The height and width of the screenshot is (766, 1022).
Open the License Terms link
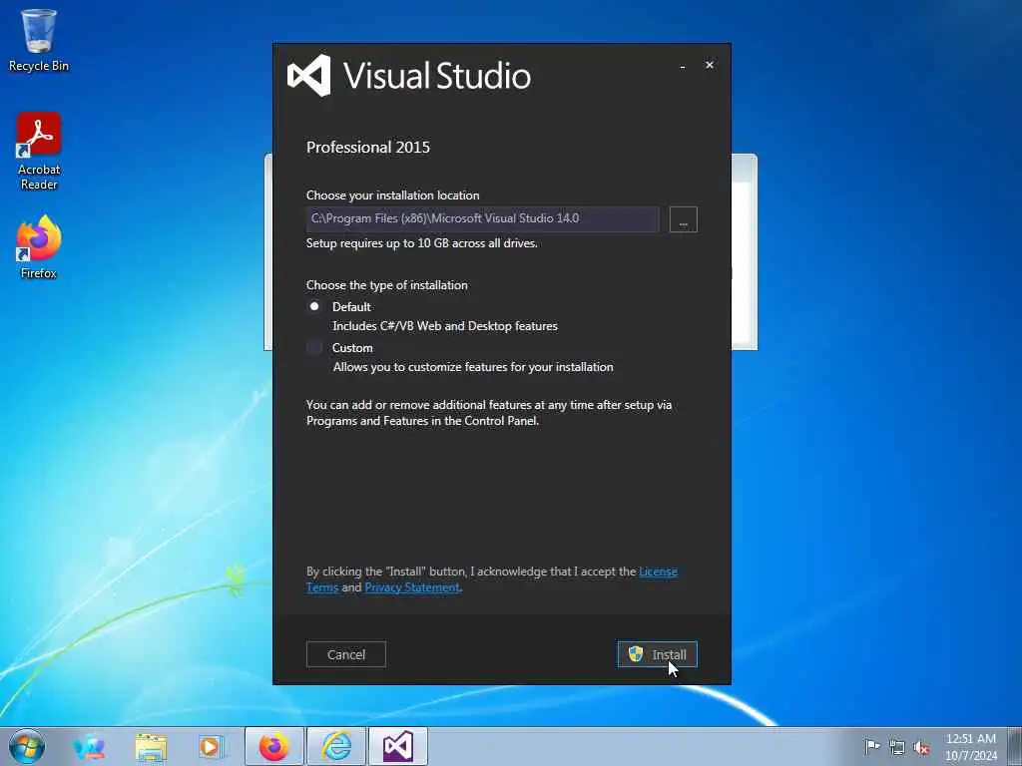click(x=658, y=572)
